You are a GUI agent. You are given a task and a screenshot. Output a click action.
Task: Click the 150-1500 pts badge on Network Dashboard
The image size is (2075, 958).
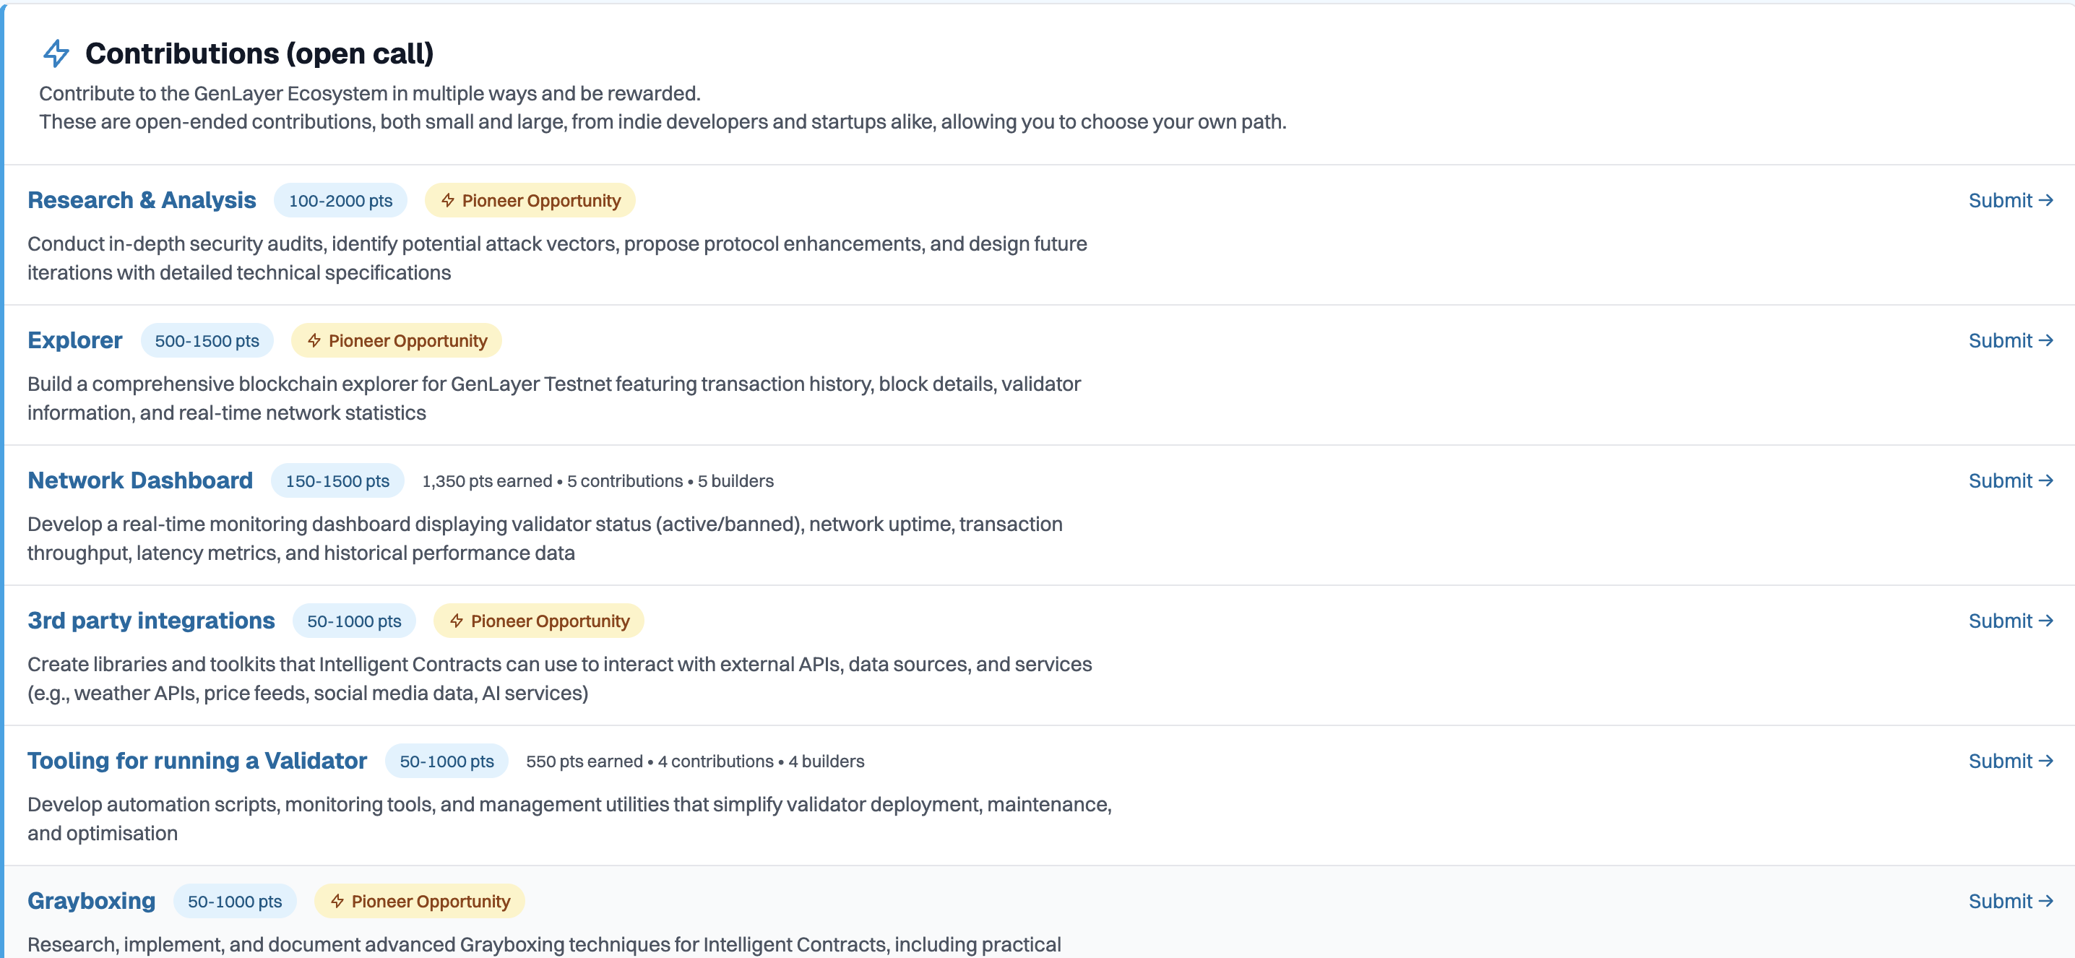337,481
